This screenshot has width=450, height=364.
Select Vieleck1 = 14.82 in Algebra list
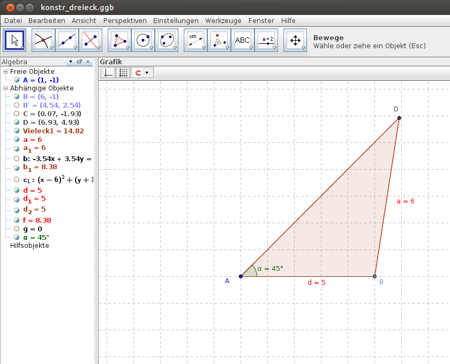54,131
